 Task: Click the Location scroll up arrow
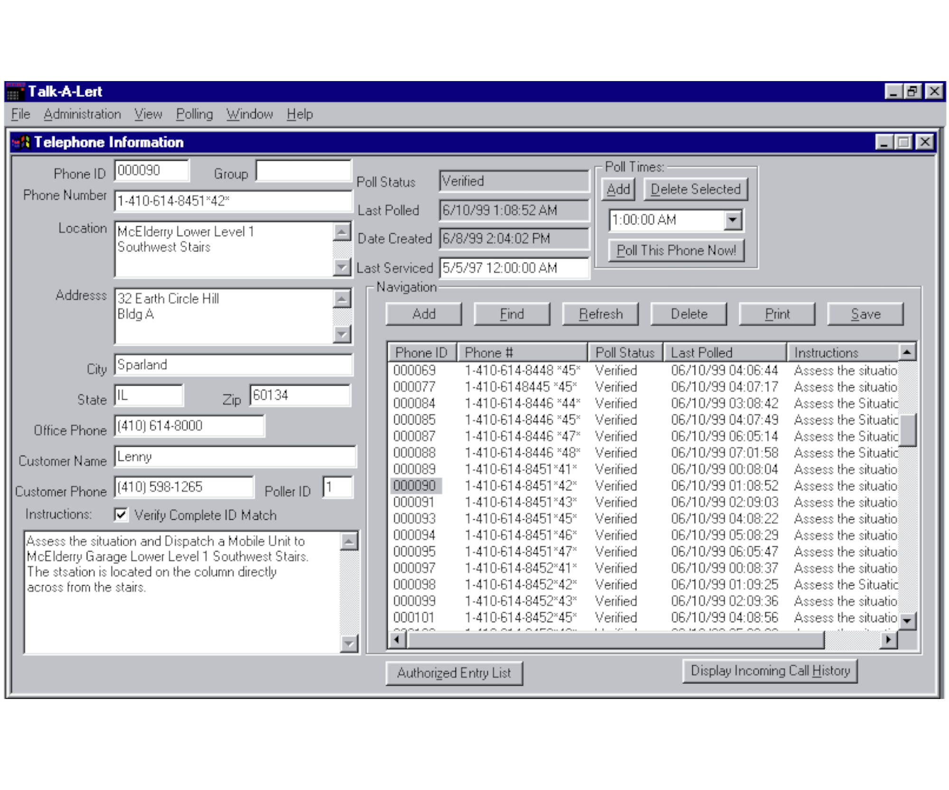pos(342,232)
